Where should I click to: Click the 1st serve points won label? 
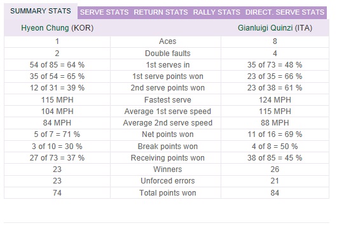[x=168, y=76]
